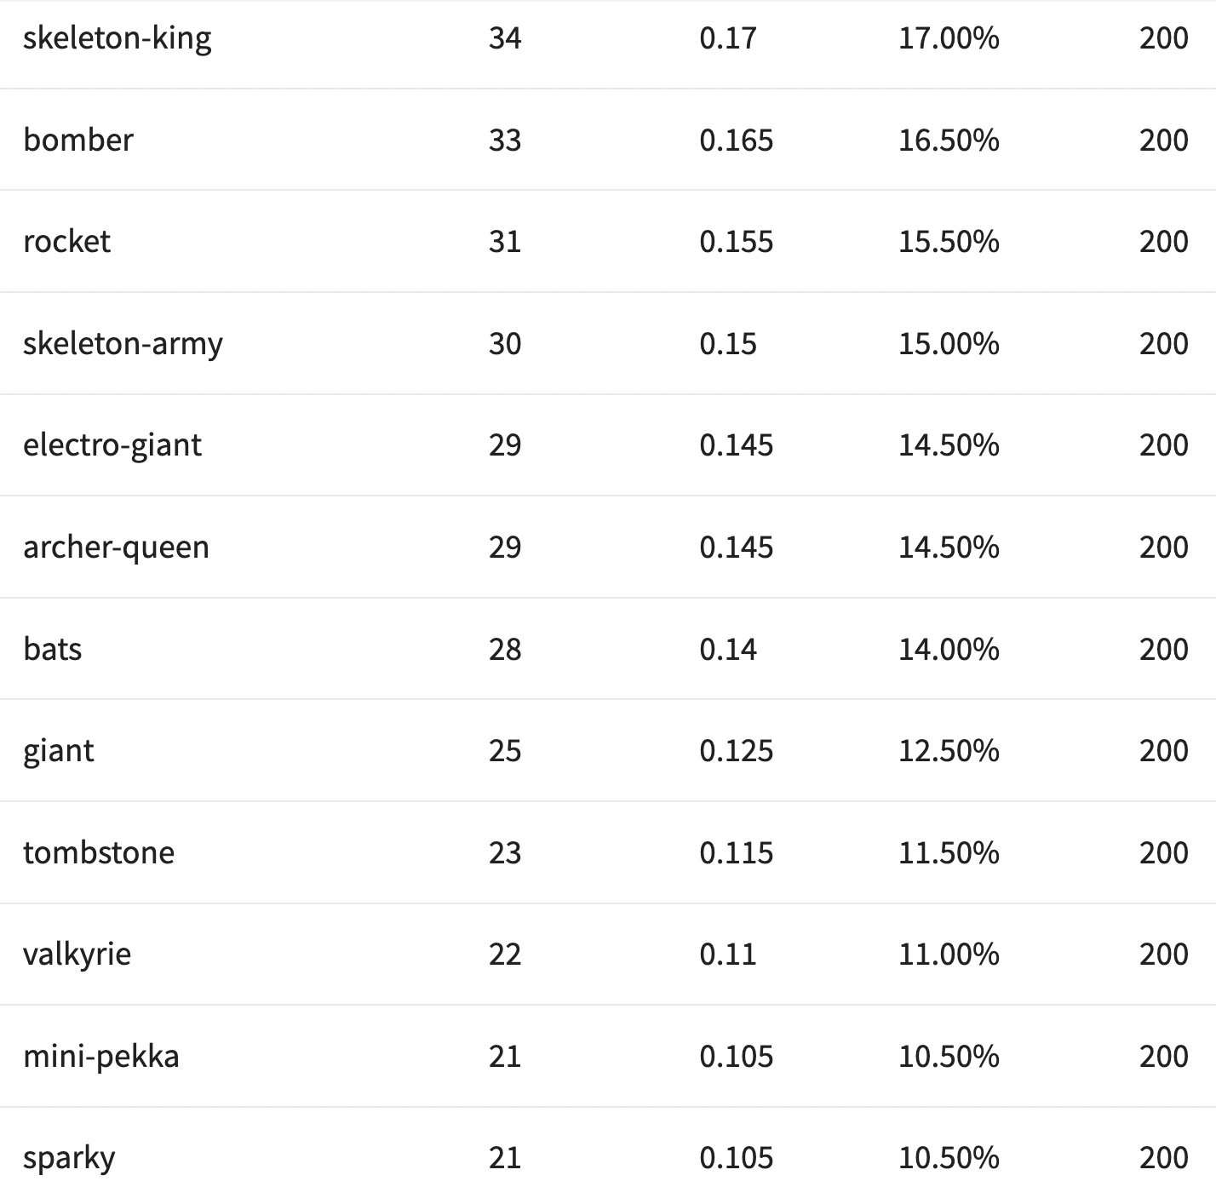The height and width of the screenshot is (1204, 1216).
Task: Select the valkyrie name cell
Action: click(77, 955)
